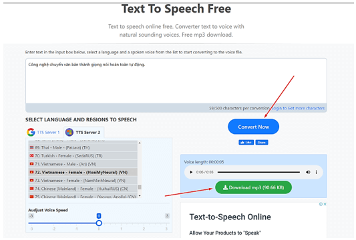Click the Microsoft icon on TTS Server 2
The image size is (356, 240).
[x=69, y=132]
